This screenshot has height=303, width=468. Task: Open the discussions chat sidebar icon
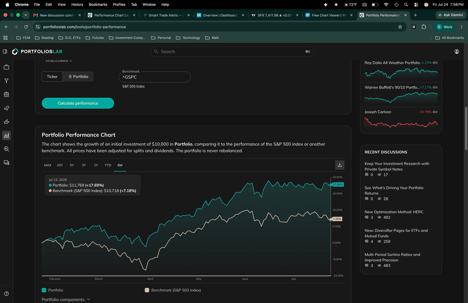pos(6,163)
